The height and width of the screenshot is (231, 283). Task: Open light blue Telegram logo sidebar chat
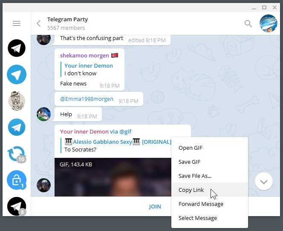17,127
